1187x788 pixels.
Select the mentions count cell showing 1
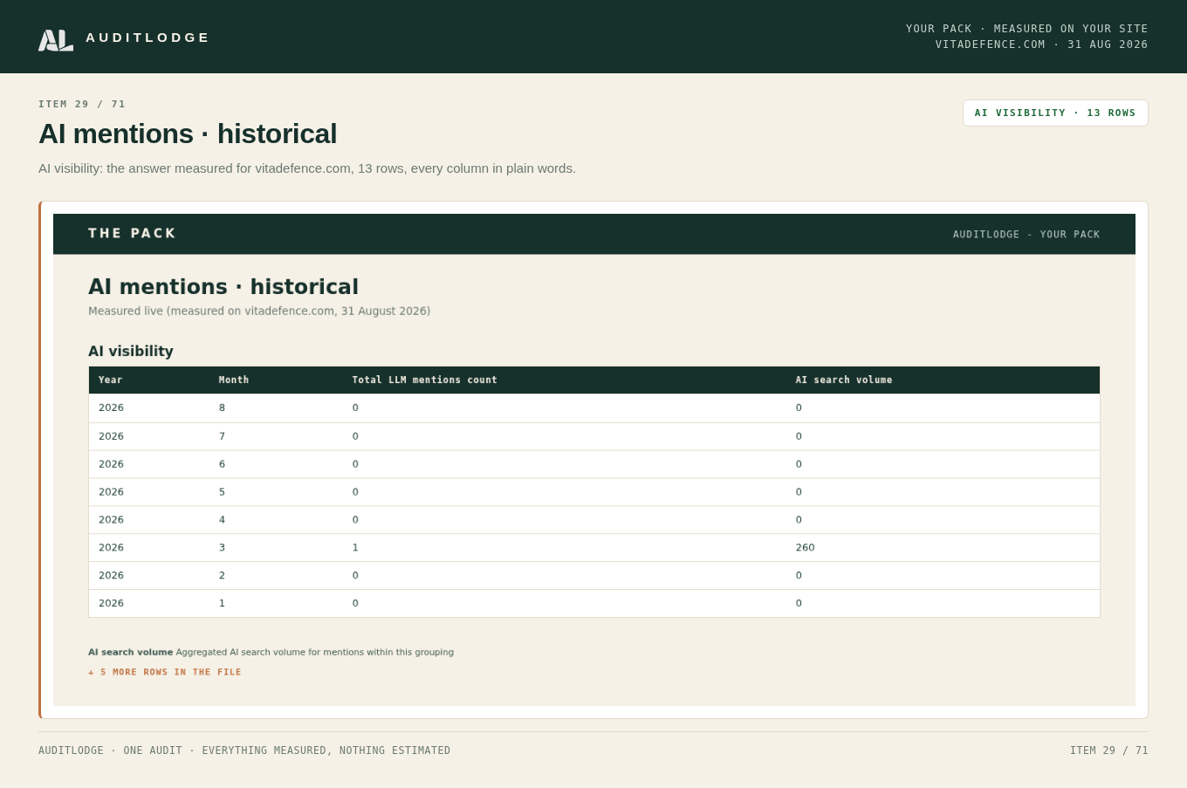pyautogui.click(x=355, y=548)
